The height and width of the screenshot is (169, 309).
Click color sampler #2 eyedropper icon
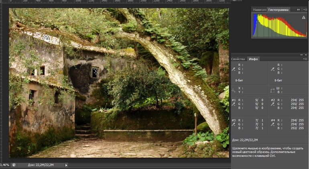(272, 105)
